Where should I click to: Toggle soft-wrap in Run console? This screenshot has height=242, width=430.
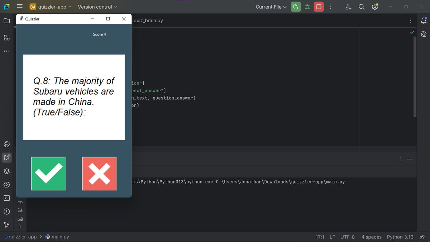pos(20,202)
